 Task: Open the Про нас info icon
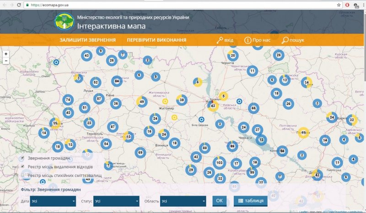[248, 40]
